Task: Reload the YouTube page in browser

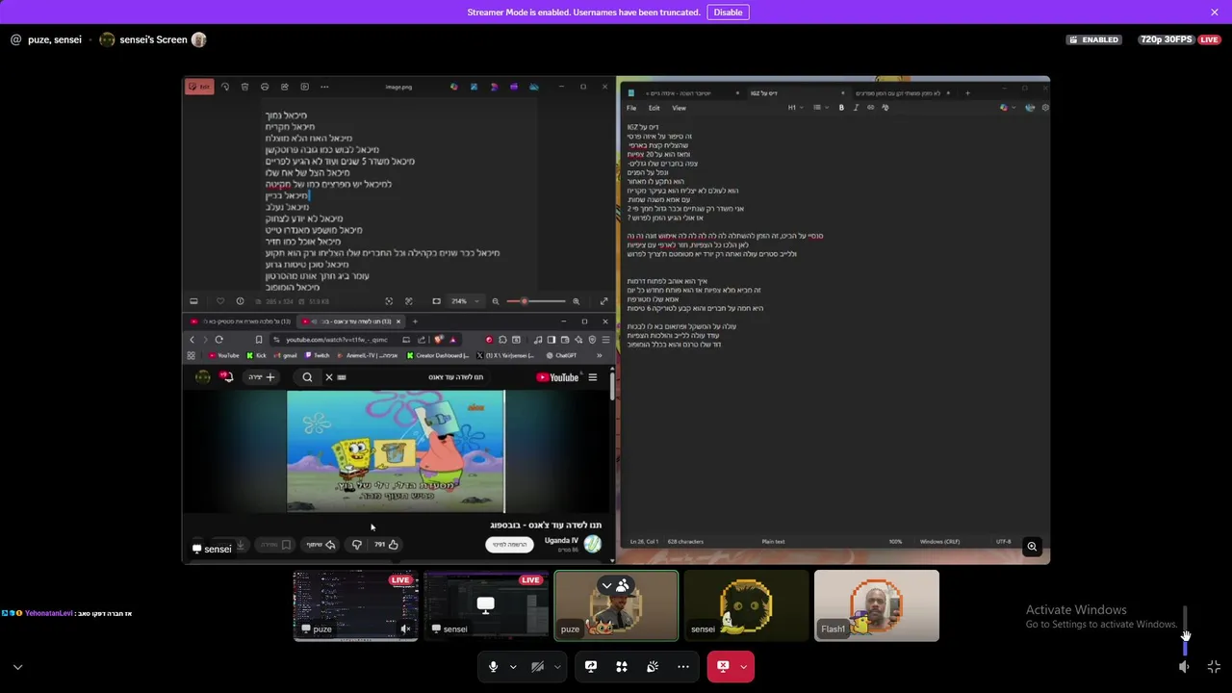Action: (218, 340)
